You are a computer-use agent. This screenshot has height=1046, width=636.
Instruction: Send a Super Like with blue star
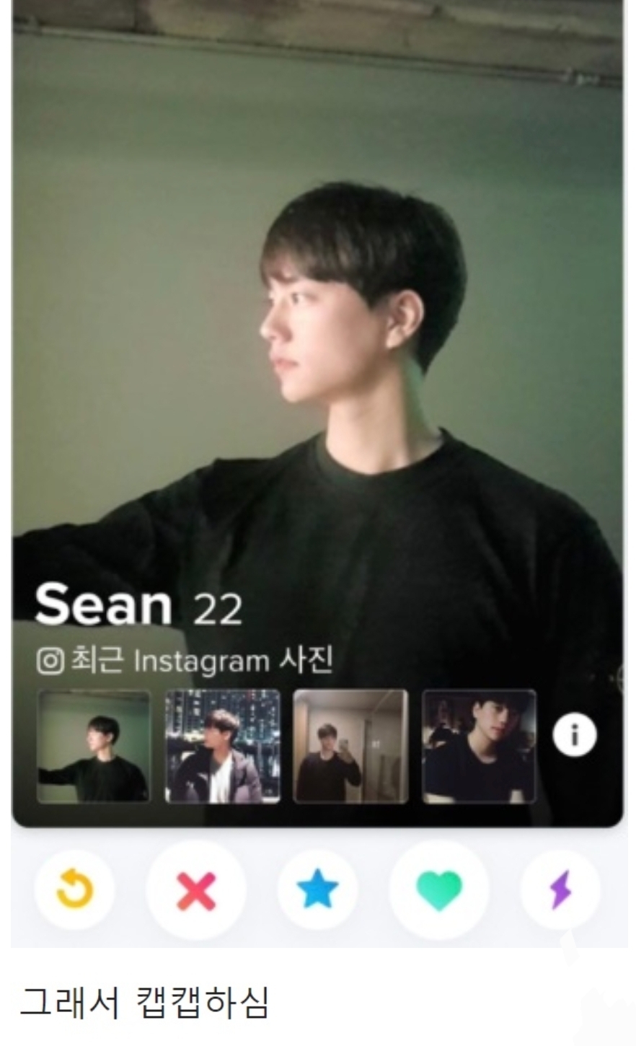(x=317, y=889)
